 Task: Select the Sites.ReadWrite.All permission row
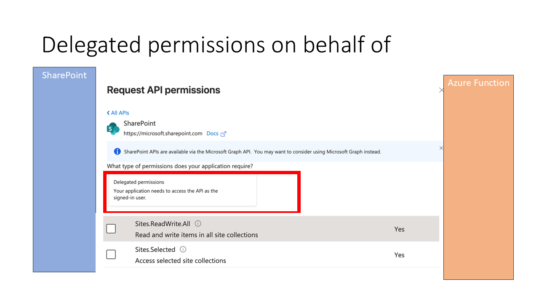271,229
